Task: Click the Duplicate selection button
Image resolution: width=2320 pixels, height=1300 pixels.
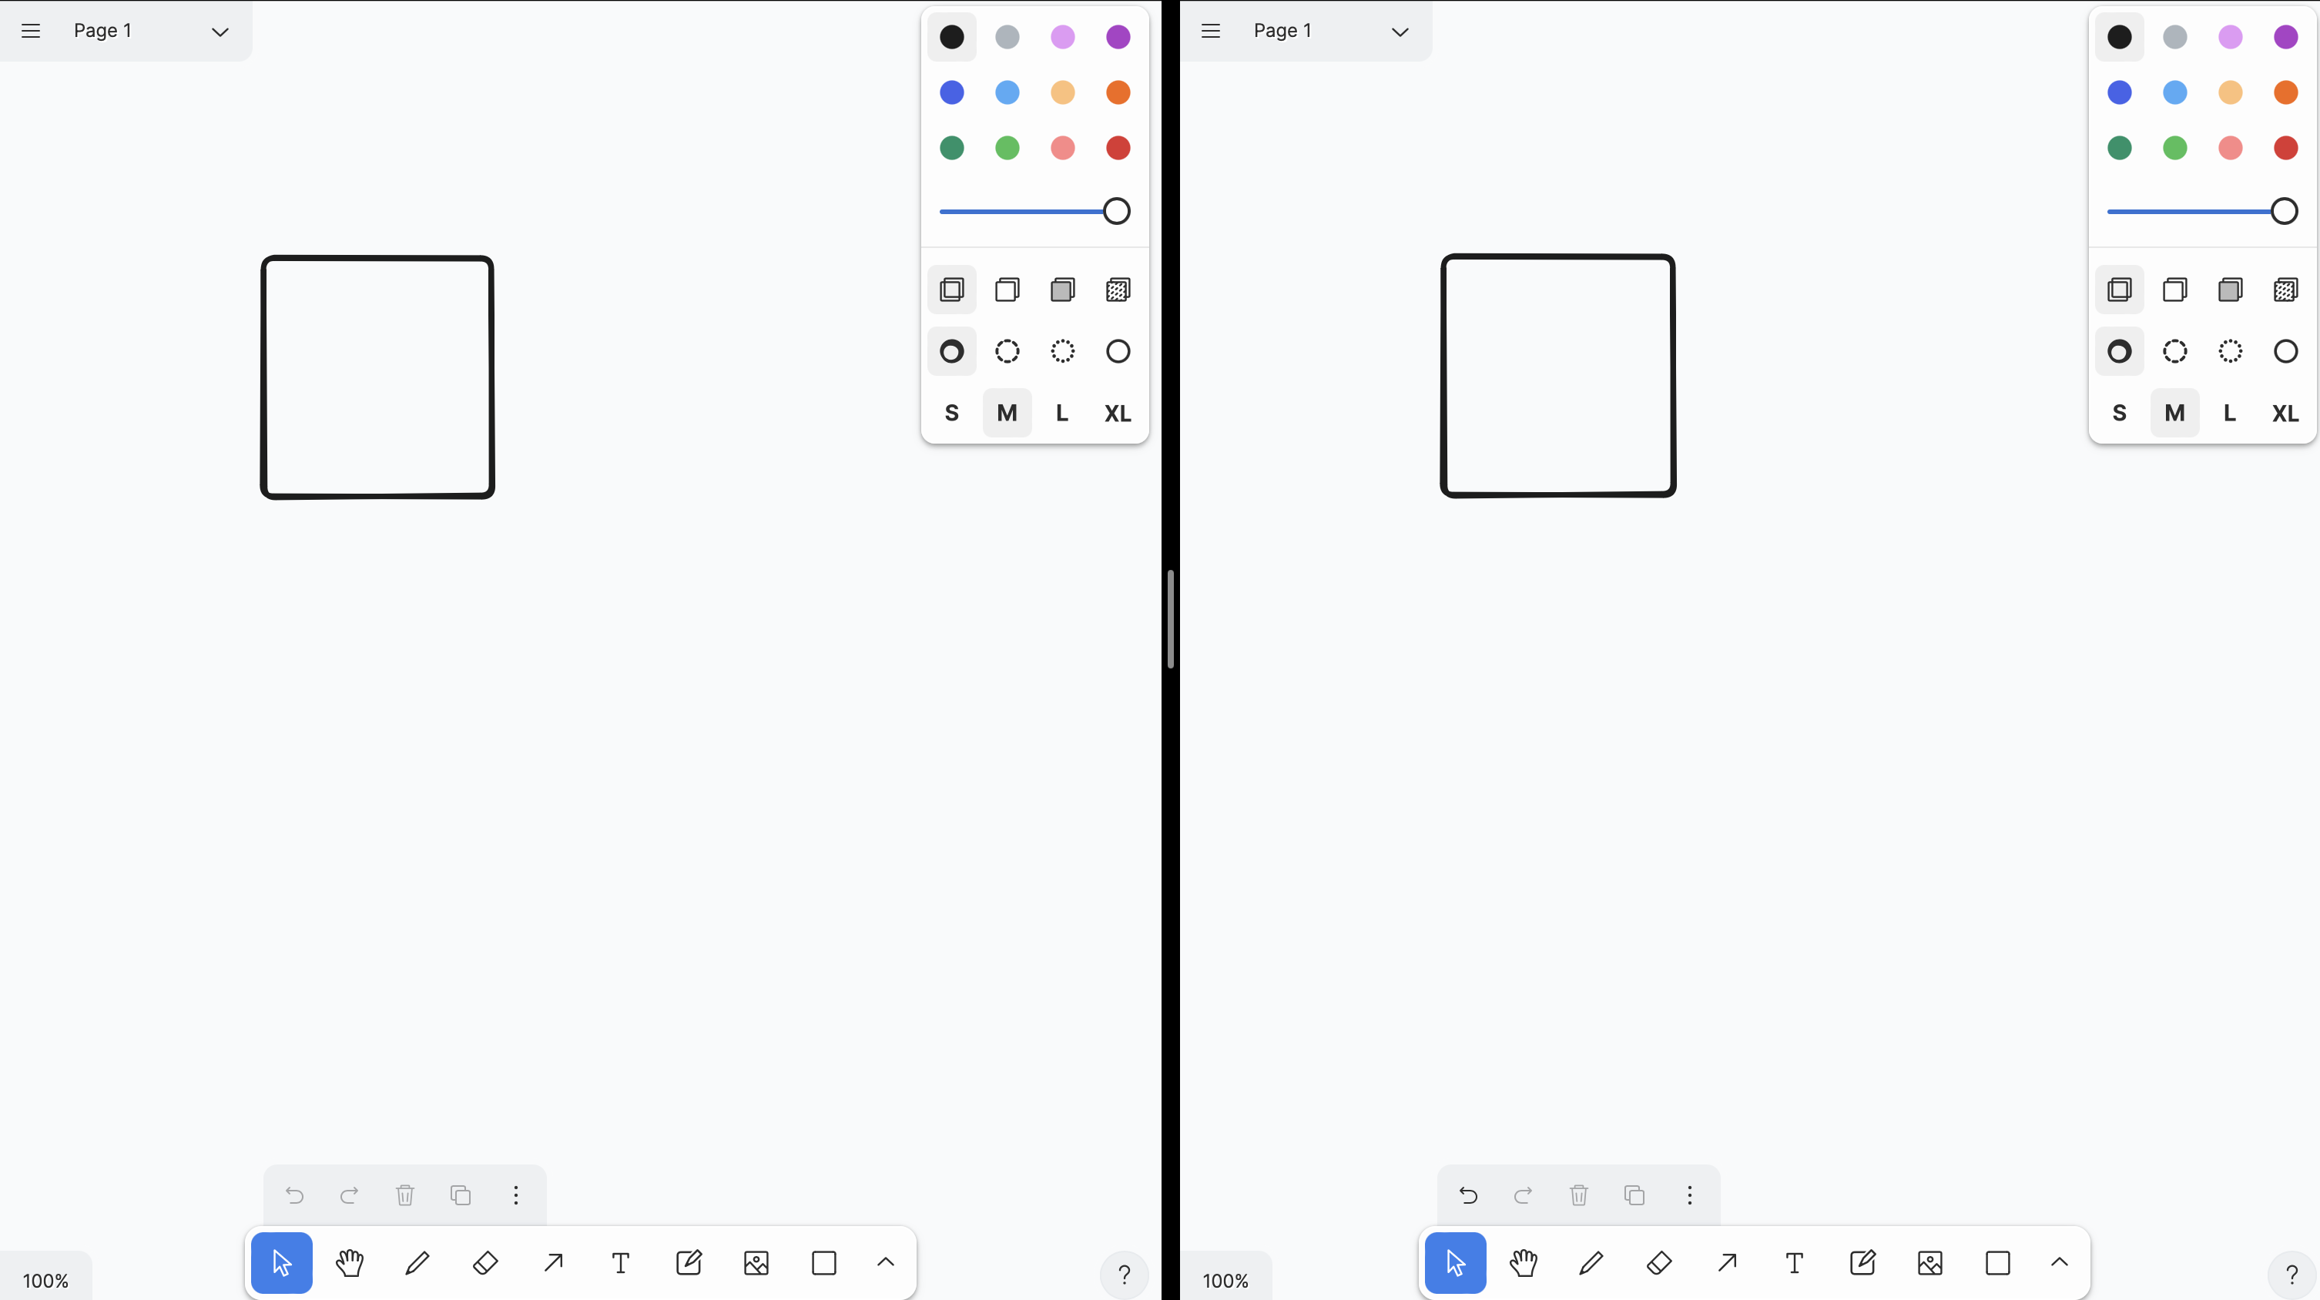Action: pyautogui.click(x=460, y=1195)
